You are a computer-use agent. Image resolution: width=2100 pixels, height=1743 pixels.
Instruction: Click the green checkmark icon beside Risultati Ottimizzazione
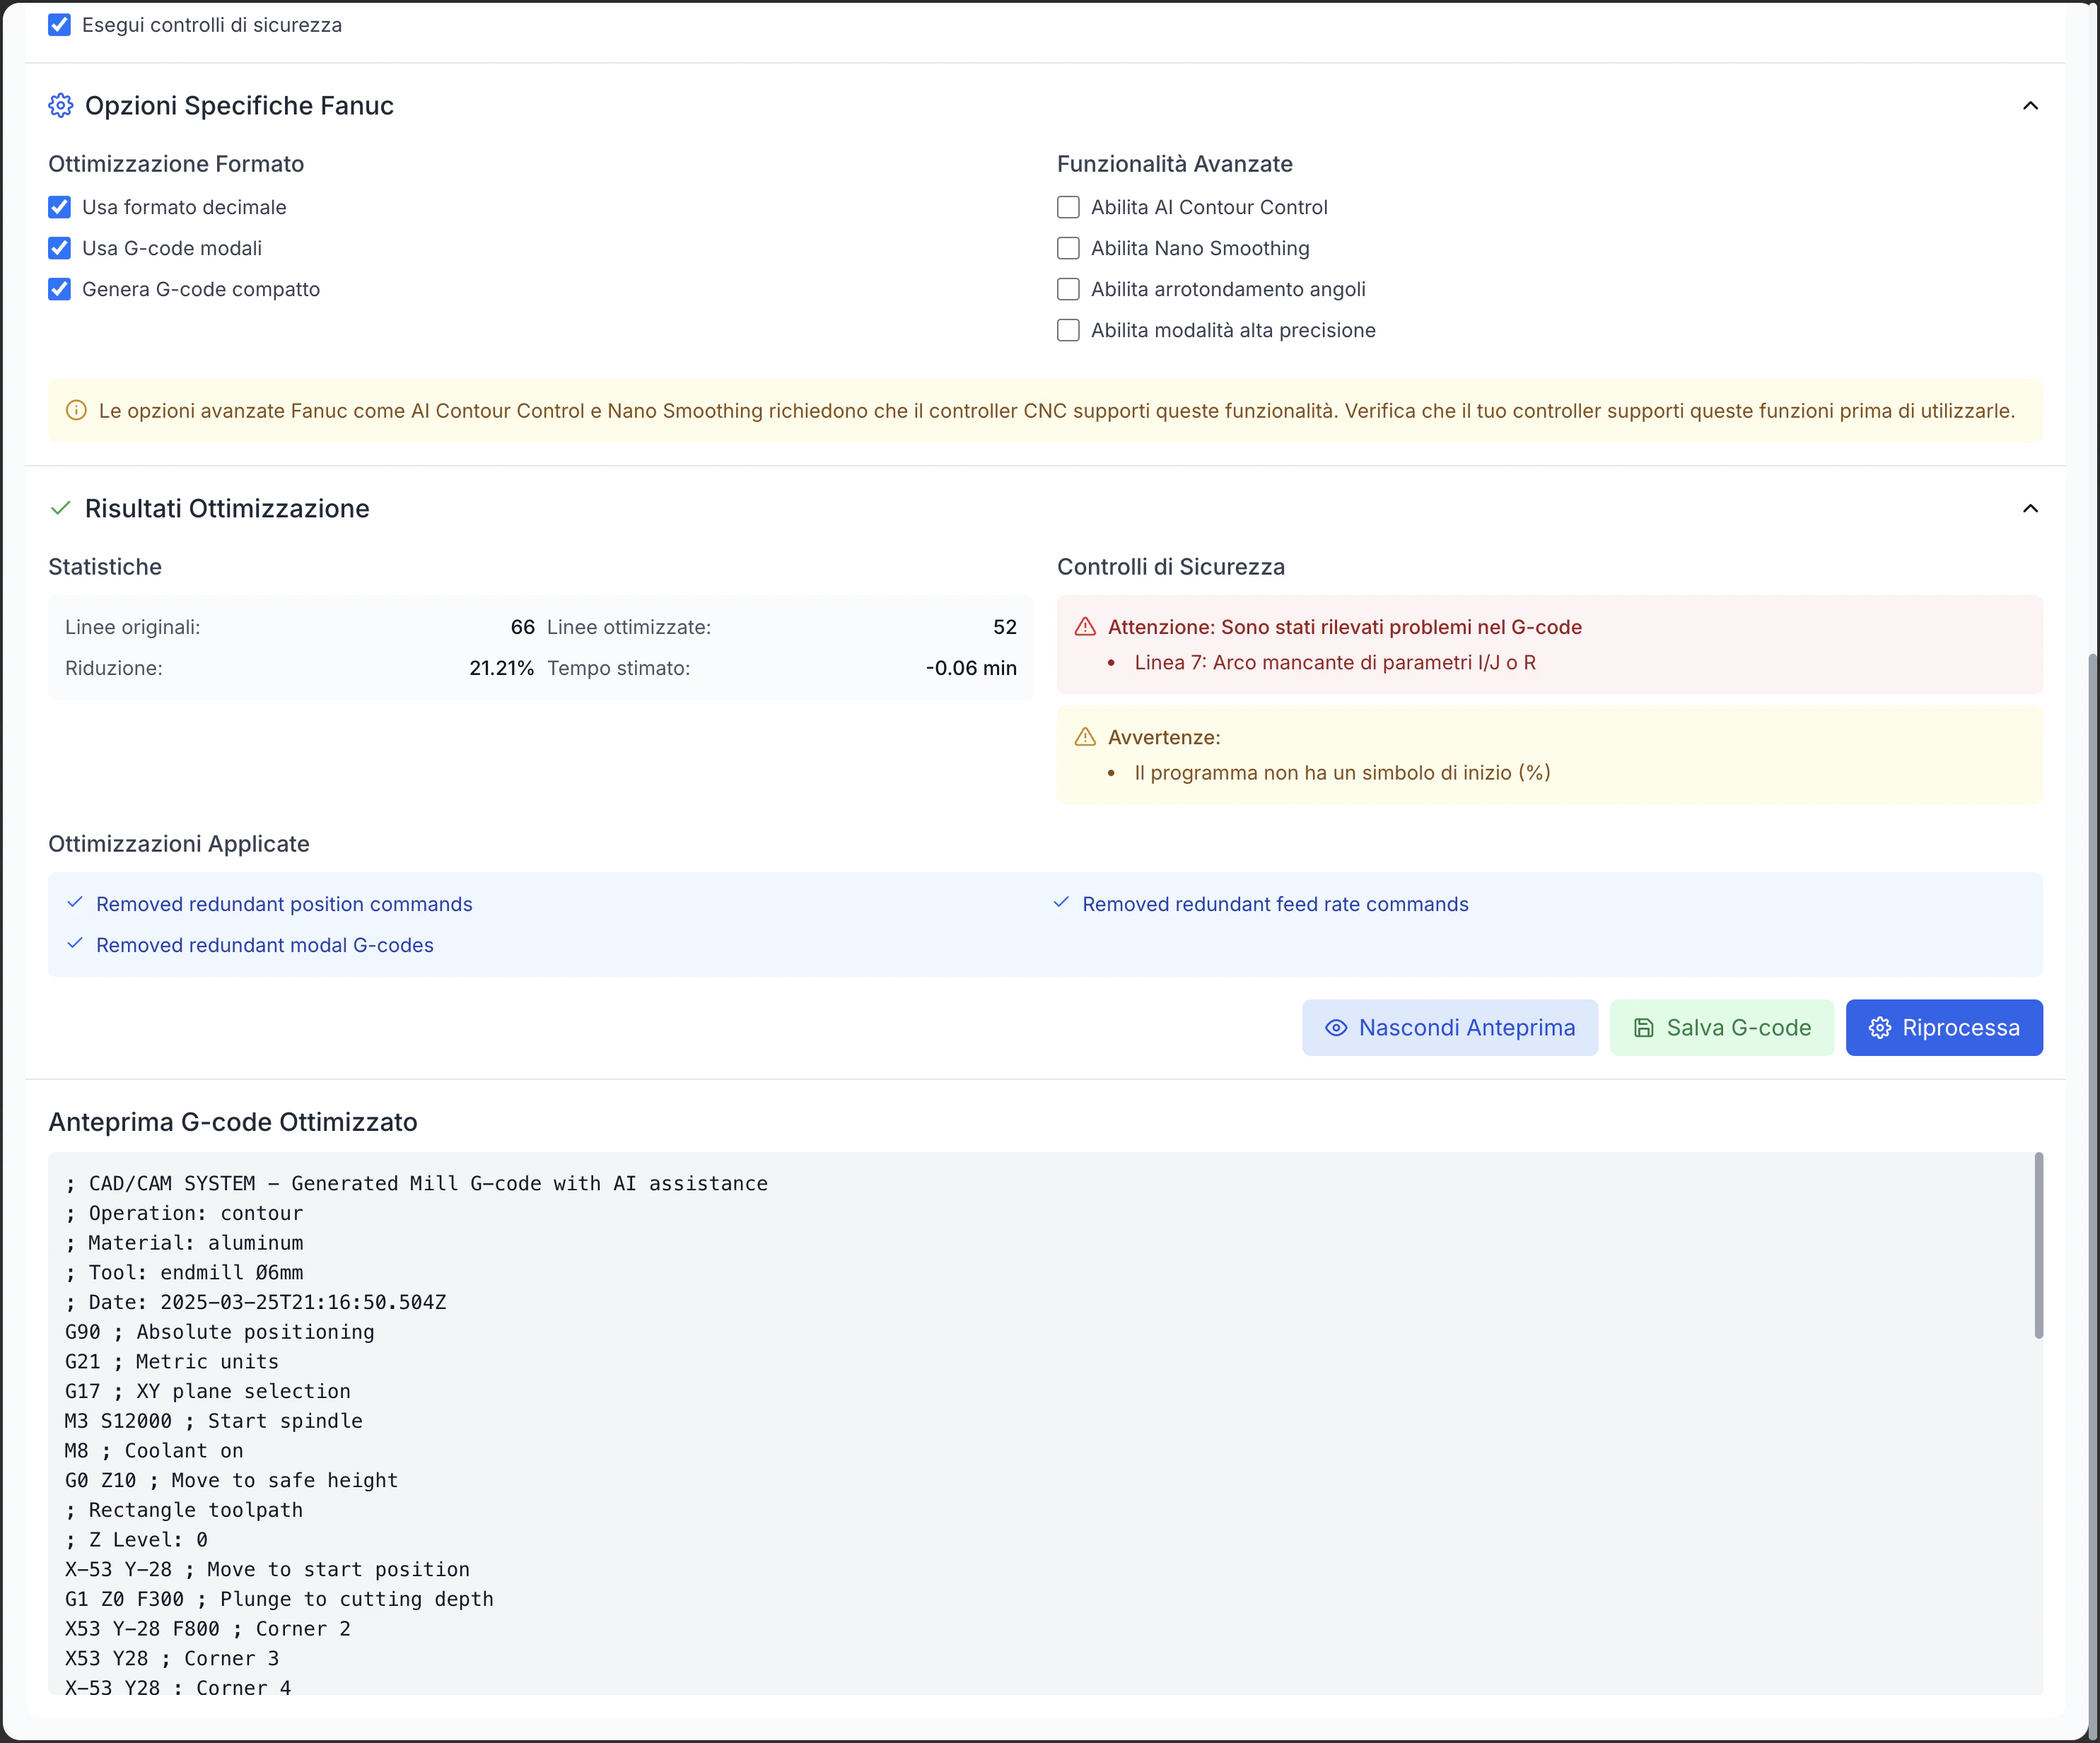click(60, 509)
